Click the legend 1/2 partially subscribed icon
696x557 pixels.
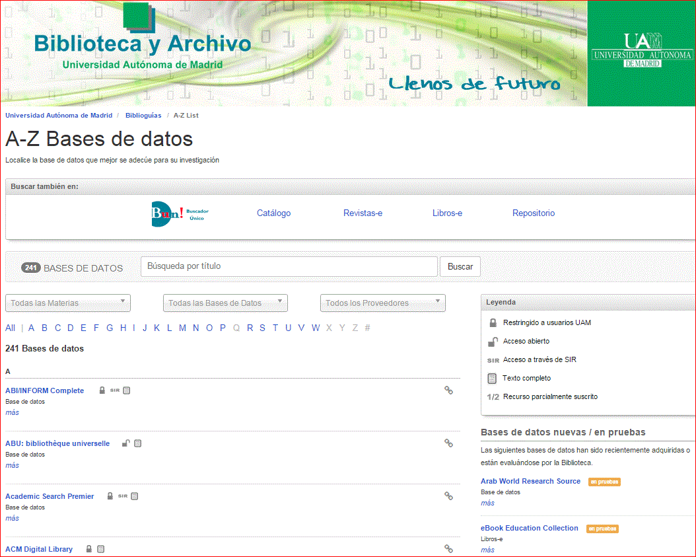(493, 397)
